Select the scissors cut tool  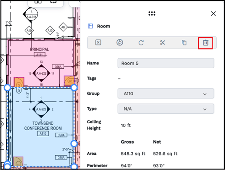(x=163, y=43)
